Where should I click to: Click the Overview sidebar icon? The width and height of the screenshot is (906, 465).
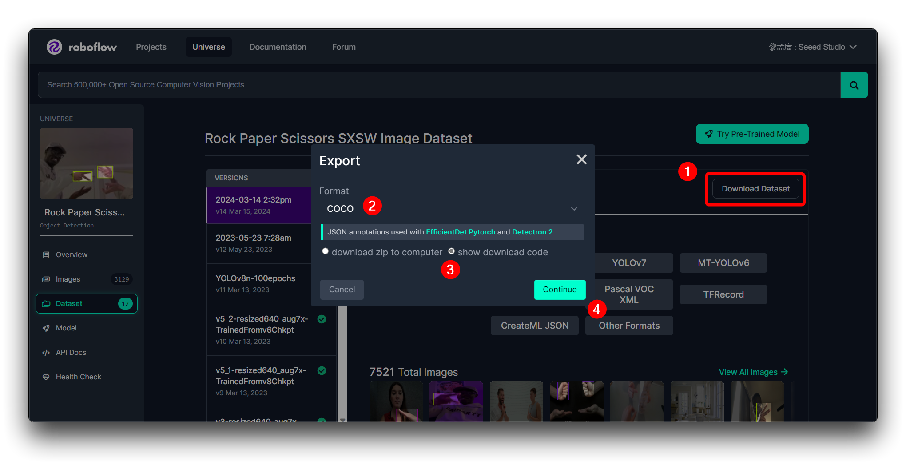[x=46, y=254]
